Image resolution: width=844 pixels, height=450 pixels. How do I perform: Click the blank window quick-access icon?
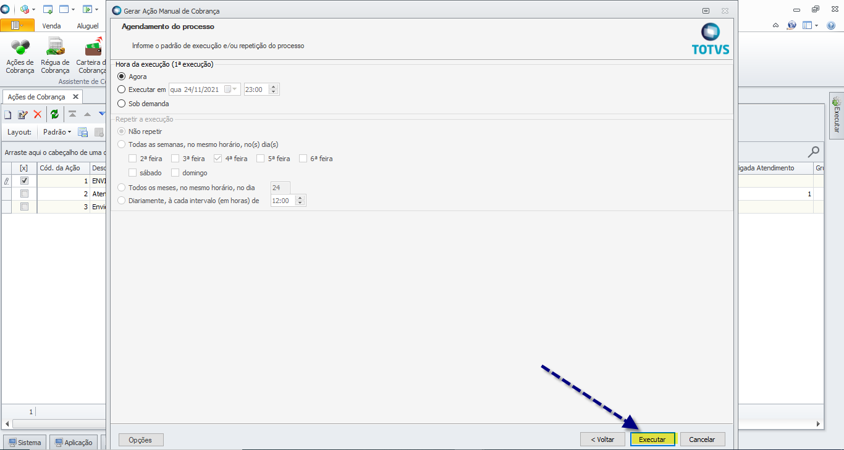point(64,9)
